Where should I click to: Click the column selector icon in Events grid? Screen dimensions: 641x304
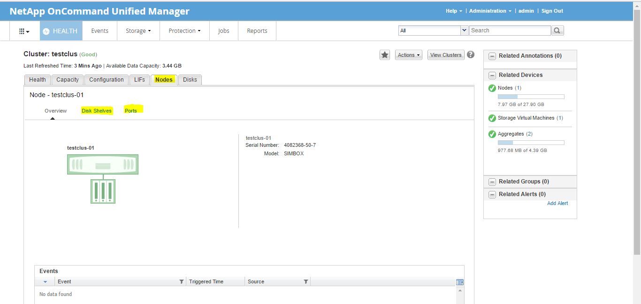459,281
